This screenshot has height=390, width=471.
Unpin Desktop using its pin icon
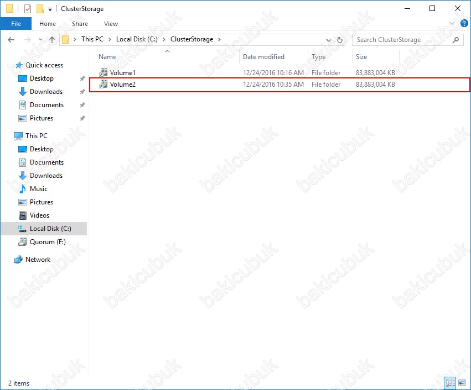[82, 78]
